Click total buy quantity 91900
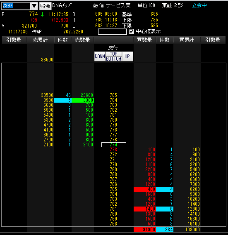Screen dimensions: 228x235 coord(145,230)
